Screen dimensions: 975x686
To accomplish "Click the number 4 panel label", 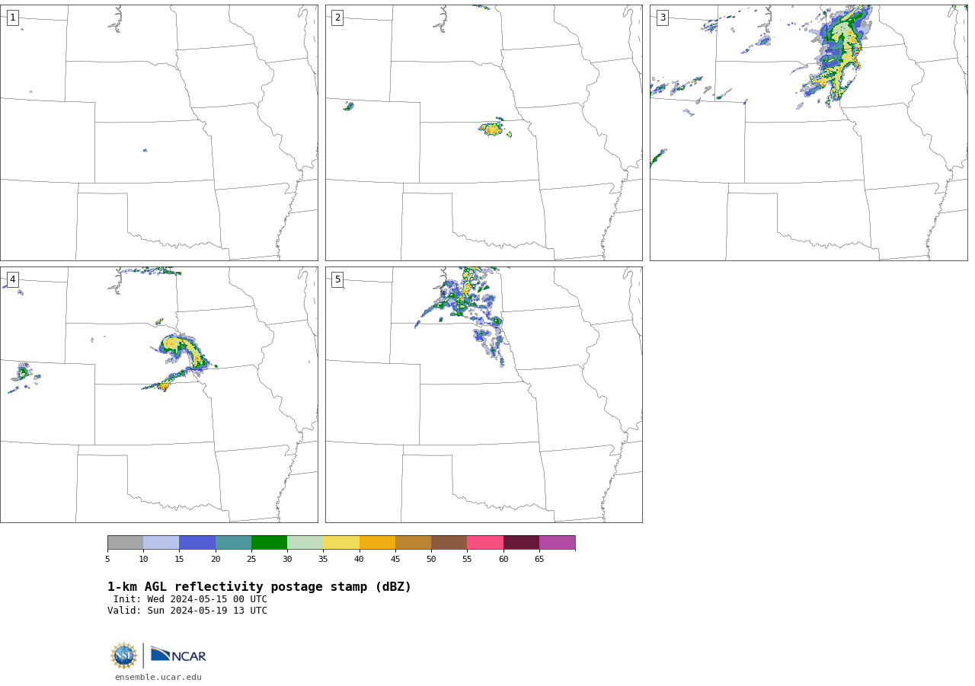I will pos(13,279).
